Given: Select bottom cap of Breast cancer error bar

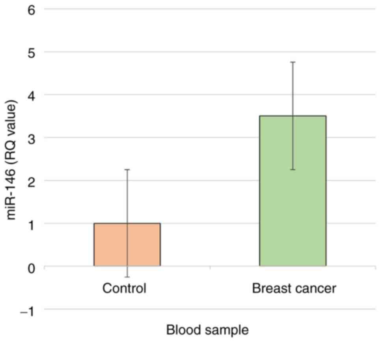Looking at the screenshot, I should click(293, 169).
